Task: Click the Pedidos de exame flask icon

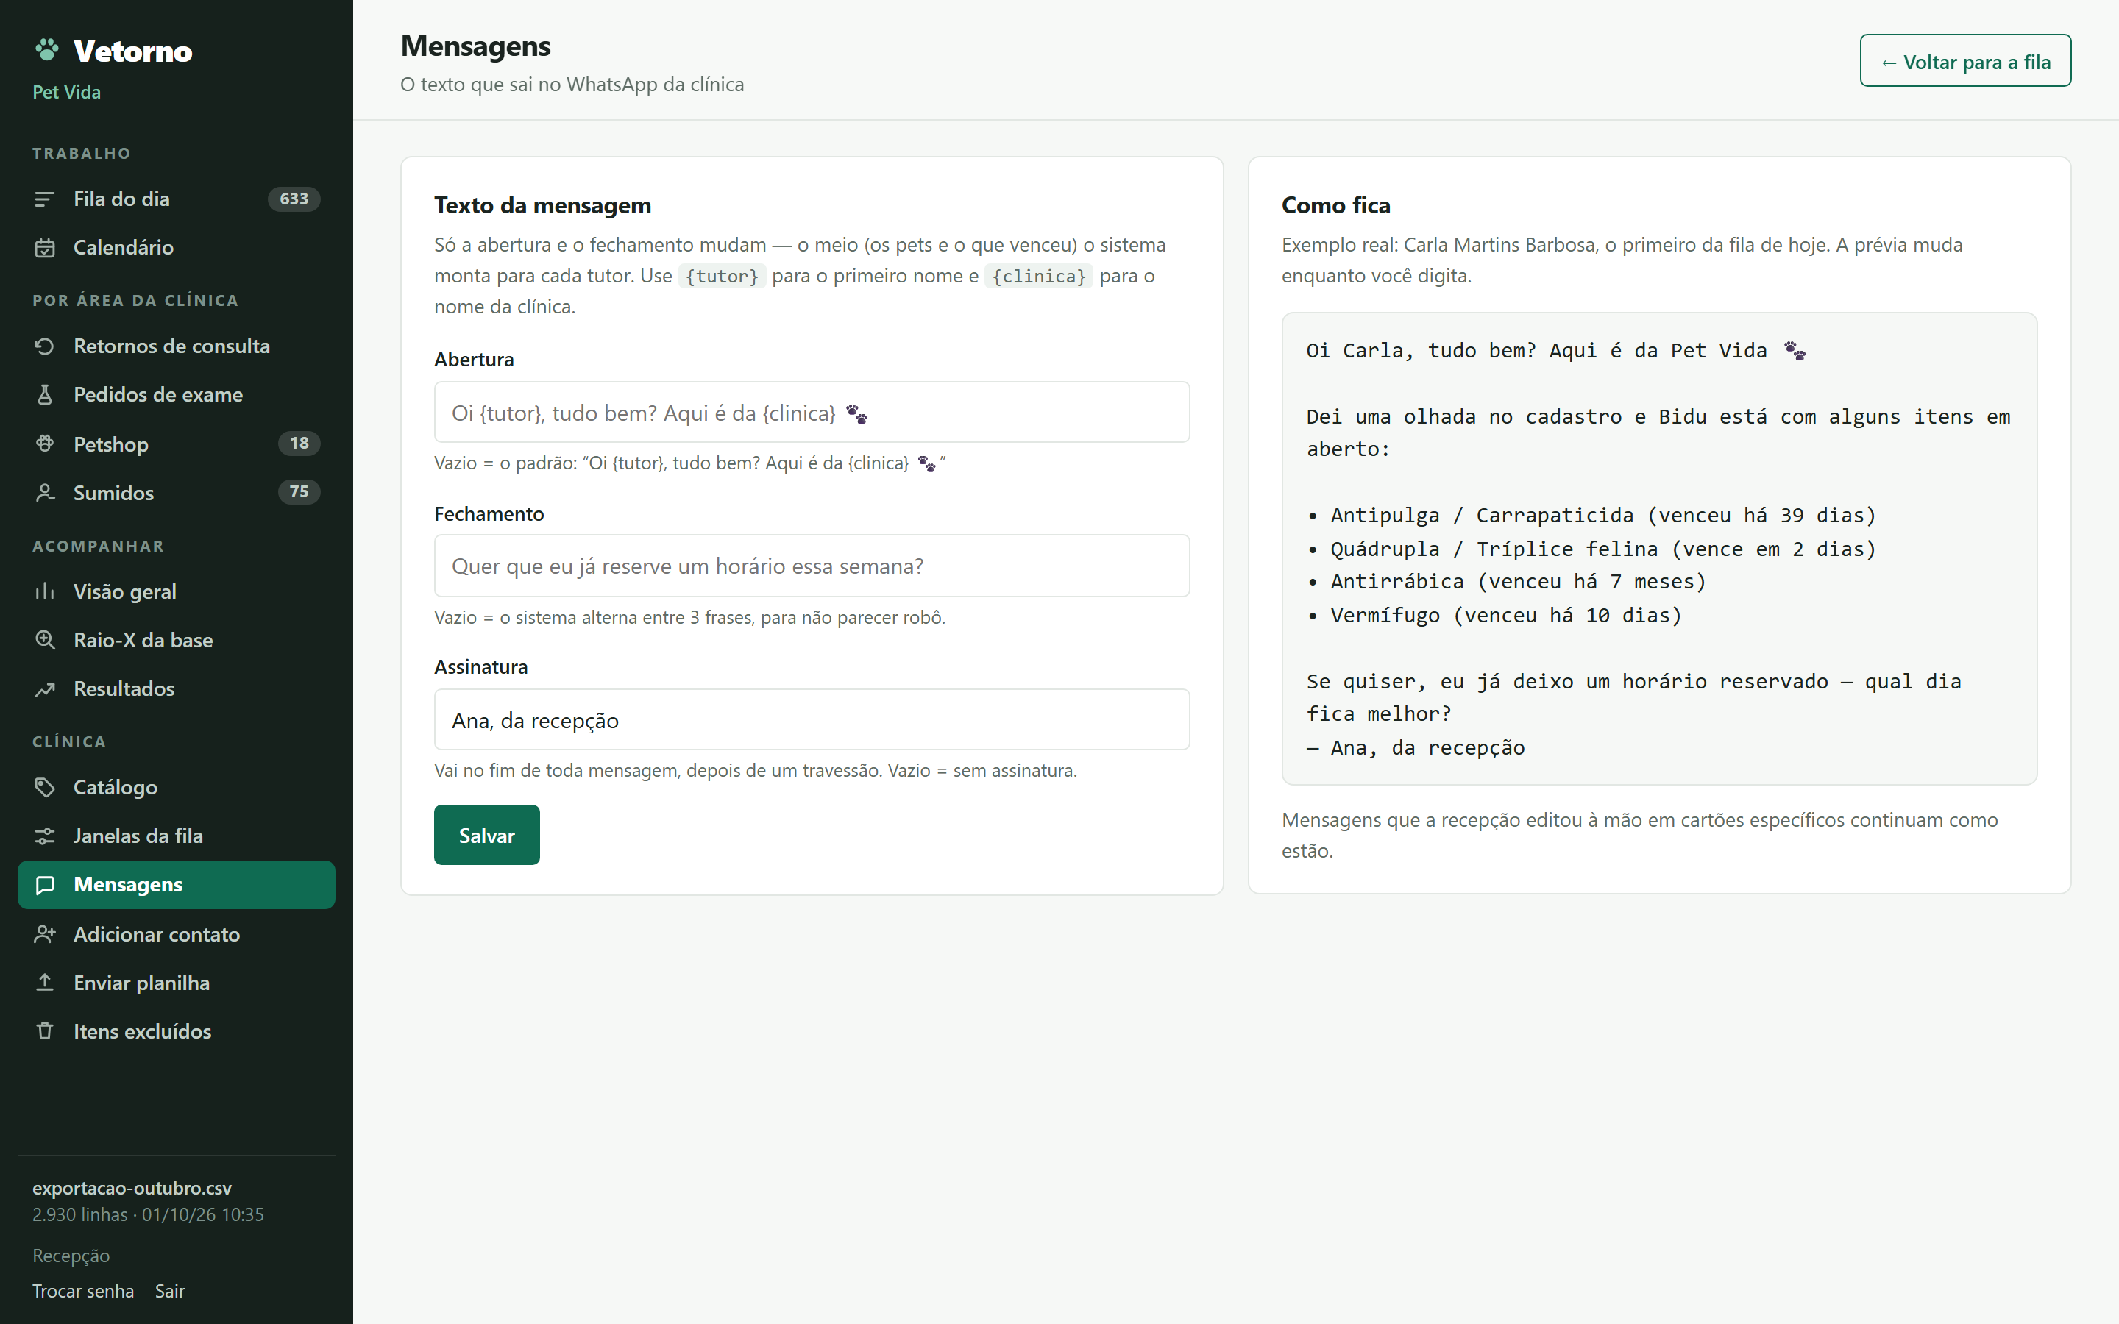Action: [x=45, y=395]
